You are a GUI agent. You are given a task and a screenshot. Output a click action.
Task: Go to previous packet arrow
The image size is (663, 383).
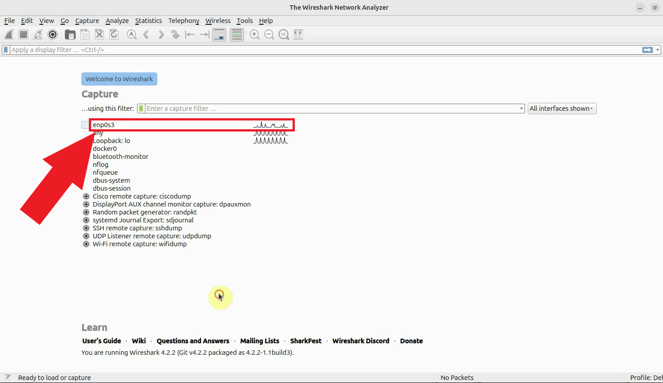[146, 34]
